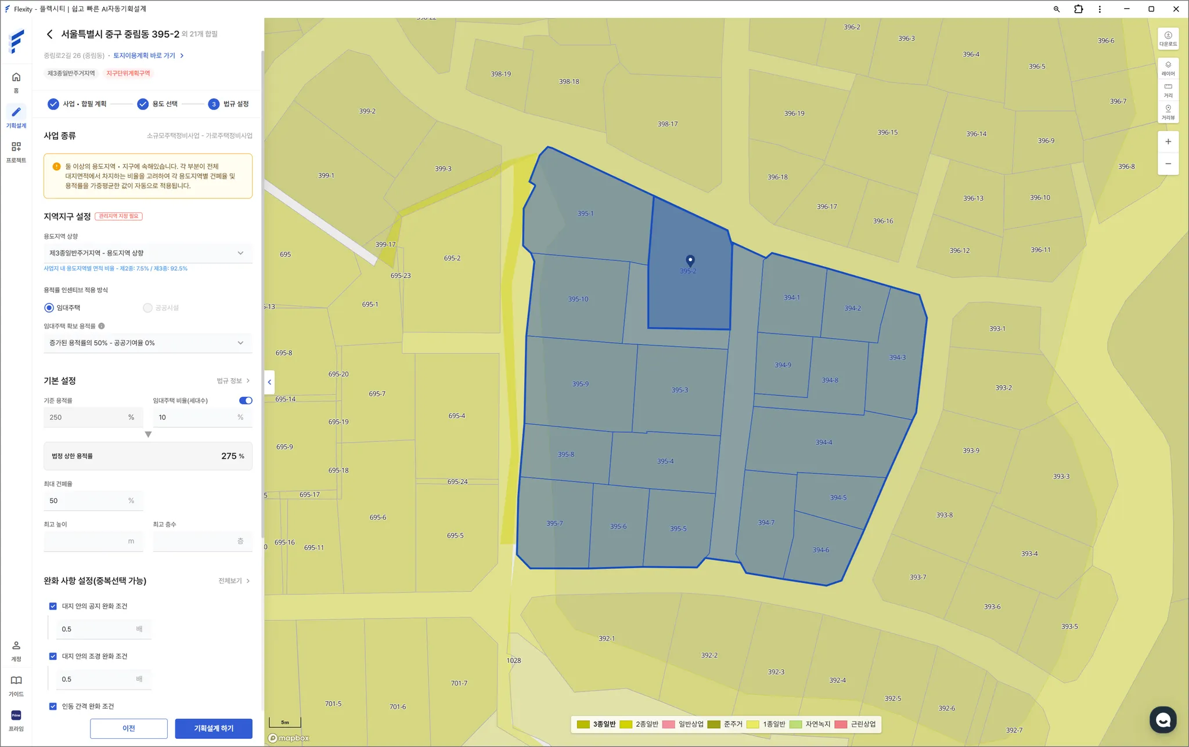Uncheck 대지 안의 조경 완화 조건
Image resolution: width=1189 pixels, height=747 pixels.
coord(53,656)
